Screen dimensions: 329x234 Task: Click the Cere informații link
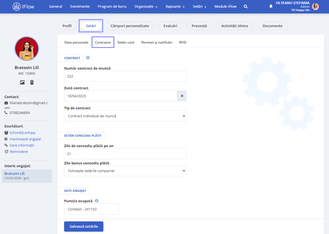[22, 145]
